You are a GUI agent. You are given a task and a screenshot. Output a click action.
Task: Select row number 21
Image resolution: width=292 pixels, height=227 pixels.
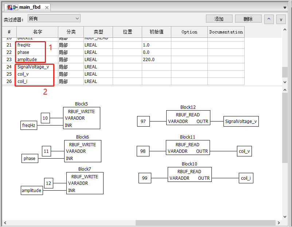[x=9, y=45]
